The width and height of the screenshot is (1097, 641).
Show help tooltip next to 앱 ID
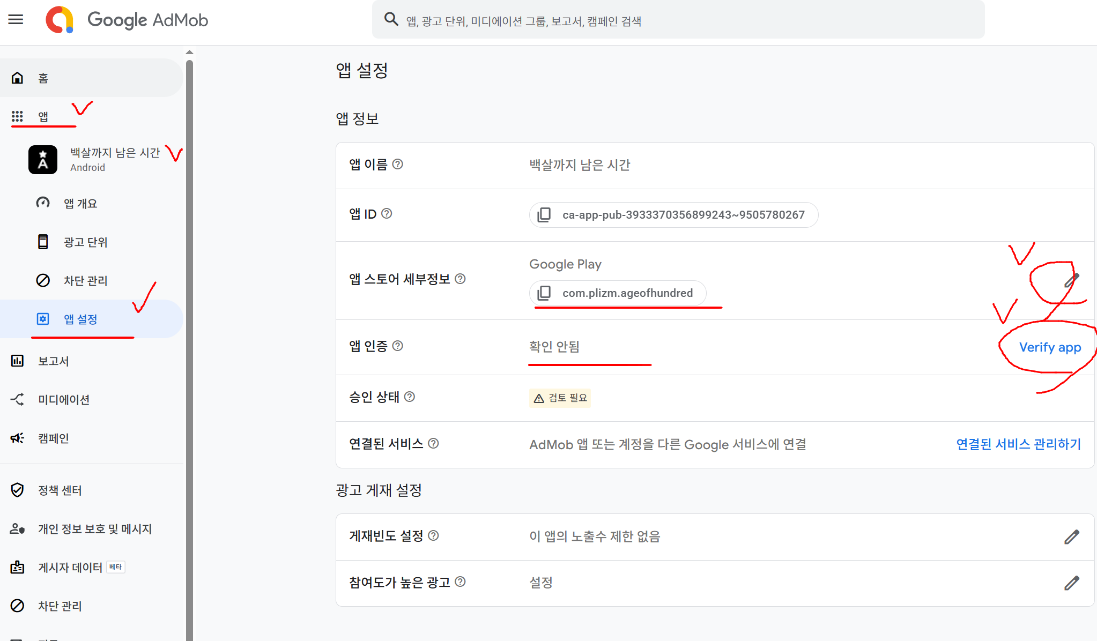(x=387, y=214)
